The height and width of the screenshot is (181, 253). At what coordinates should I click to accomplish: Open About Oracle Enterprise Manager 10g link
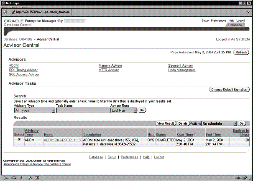(x=37, y=164)
